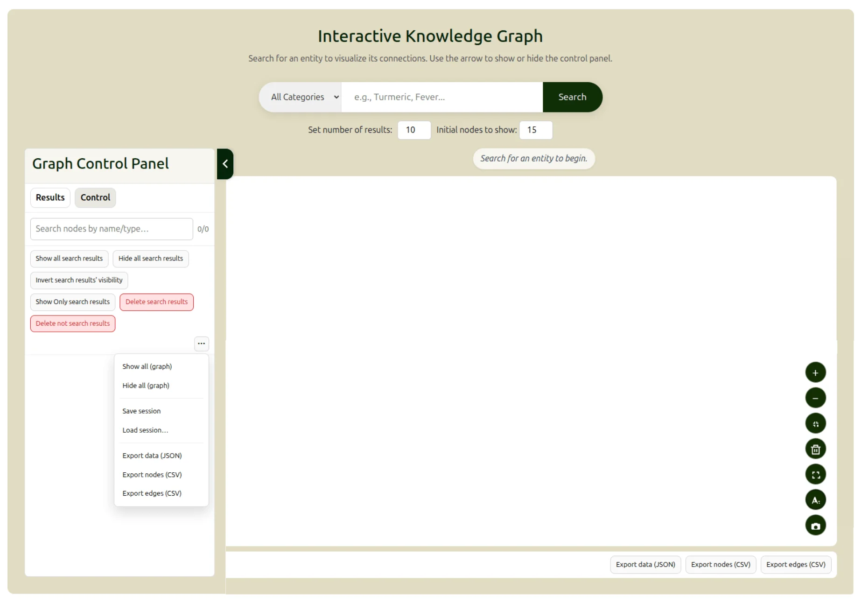861x603 pixels.
Task: Switch to the Results tab
Action: coord(50,197)
